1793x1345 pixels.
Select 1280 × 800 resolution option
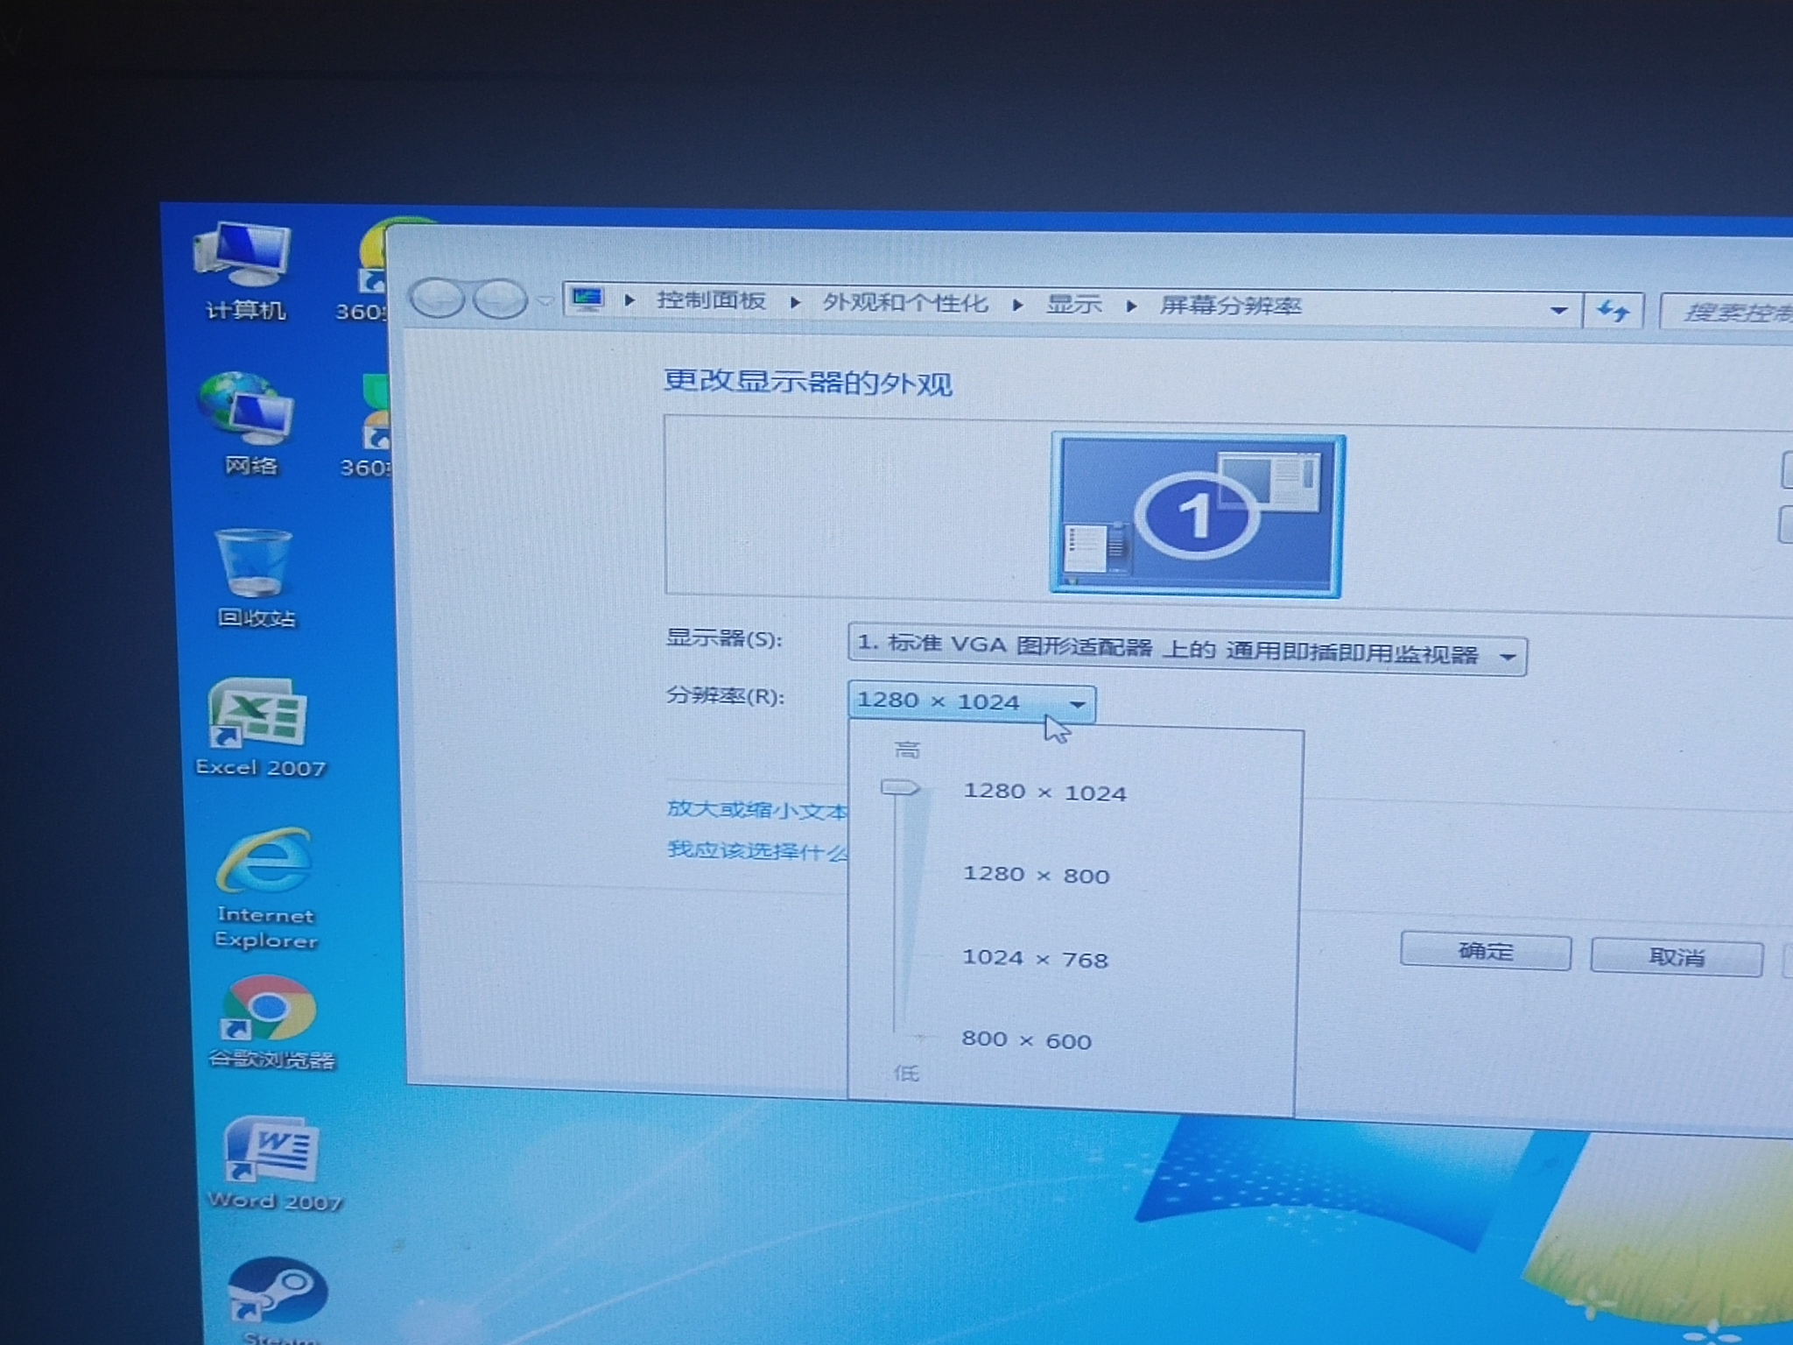click(x=1036, y=875)
